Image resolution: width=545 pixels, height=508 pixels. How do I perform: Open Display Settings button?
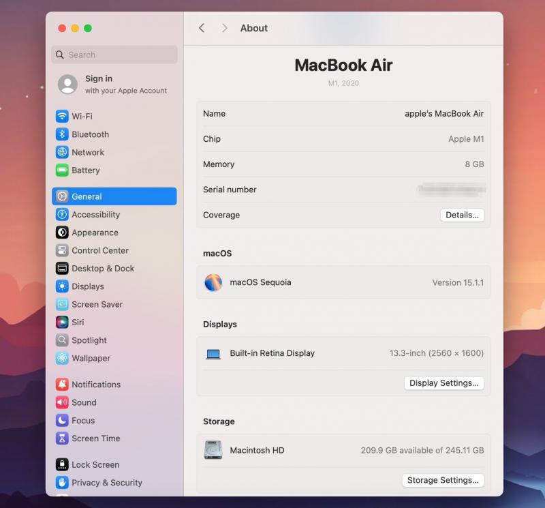tap(443, 383)
